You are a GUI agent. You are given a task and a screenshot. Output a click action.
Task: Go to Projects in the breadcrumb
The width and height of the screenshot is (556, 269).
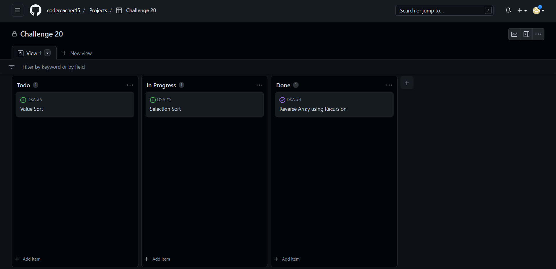point(98,10)
